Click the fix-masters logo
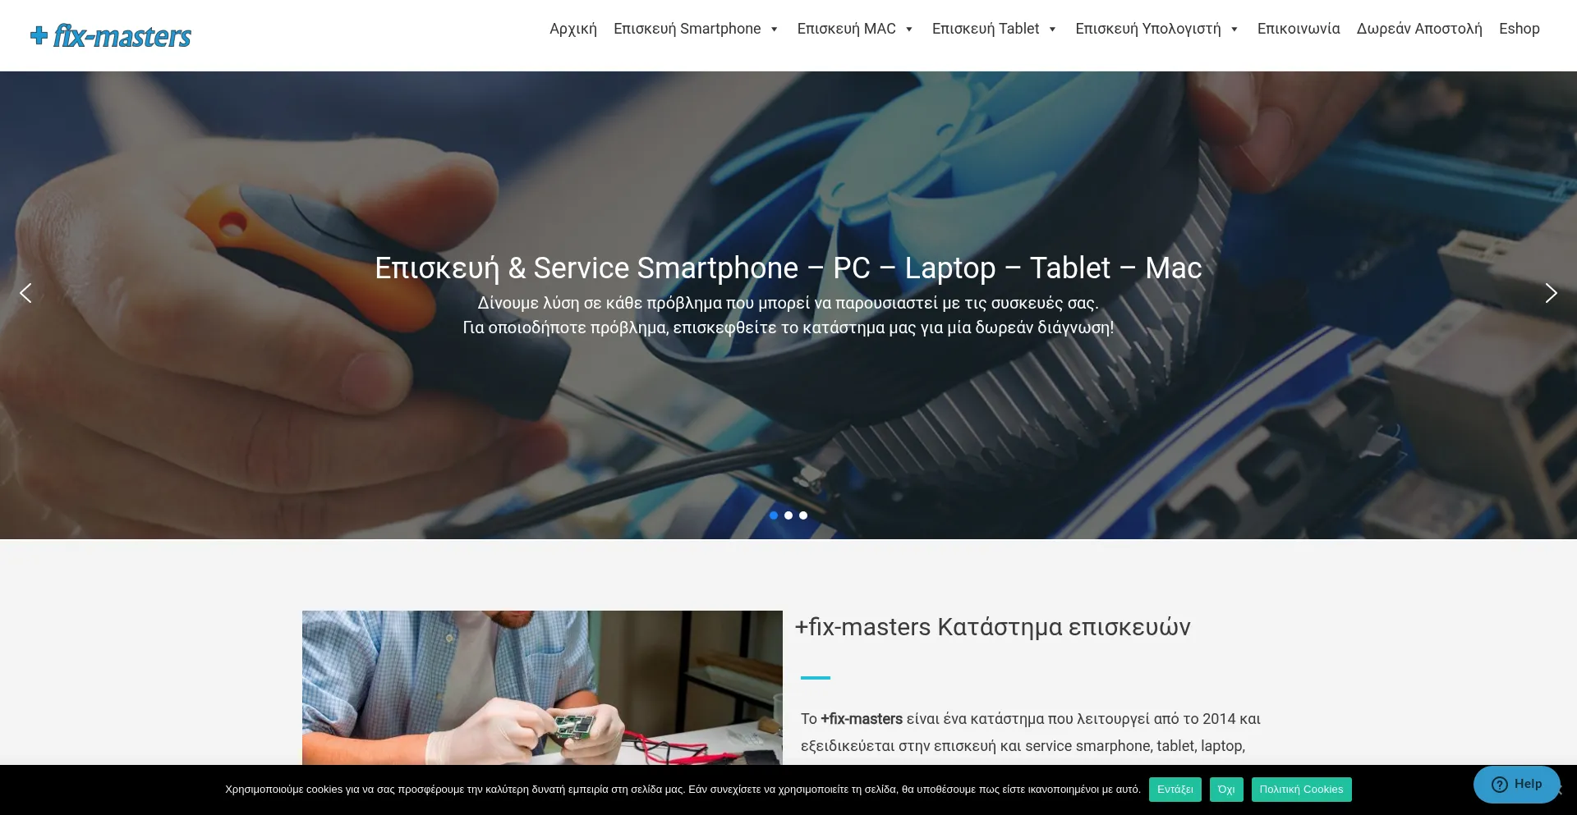 click(x=110, y=36)
